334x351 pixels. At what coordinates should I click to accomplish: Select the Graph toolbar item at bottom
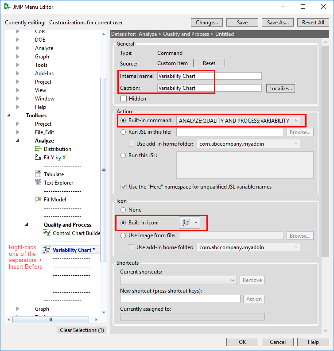(x=42, y=309)
